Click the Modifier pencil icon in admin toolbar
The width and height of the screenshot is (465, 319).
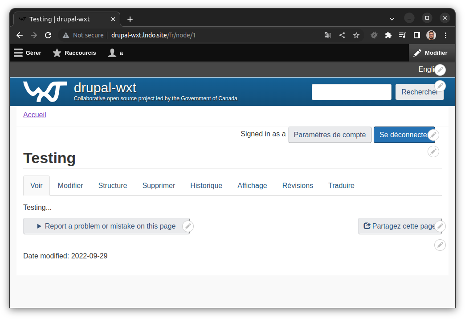tap(418, 53)
